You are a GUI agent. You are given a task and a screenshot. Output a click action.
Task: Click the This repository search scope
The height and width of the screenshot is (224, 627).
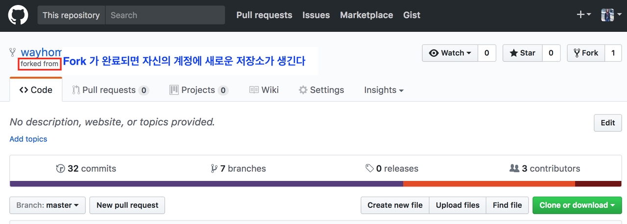[71, 15]
